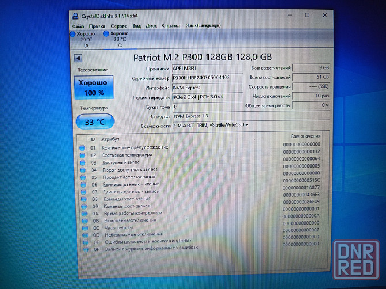Click the power on hours value 0 ч
Screen dimensions: 386x289
click(x=311, y=105)
